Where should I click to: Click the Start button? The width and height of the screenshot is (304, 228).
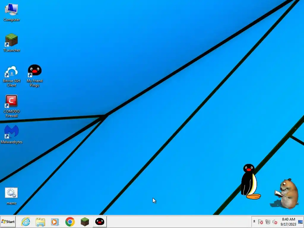8,221
